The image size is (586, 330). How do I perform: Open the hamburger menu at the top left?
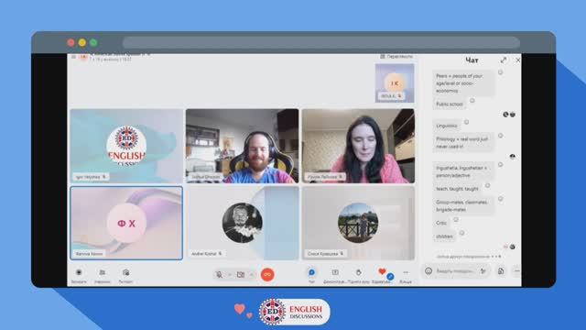(x=73, y=57)
